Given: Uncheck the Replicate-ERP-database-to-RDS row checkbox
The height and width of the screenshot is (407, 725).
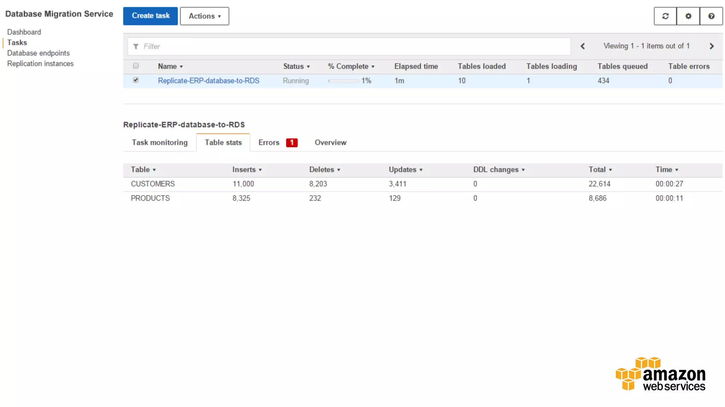Looking at the screenshot, I should click(x=136, y=80).
